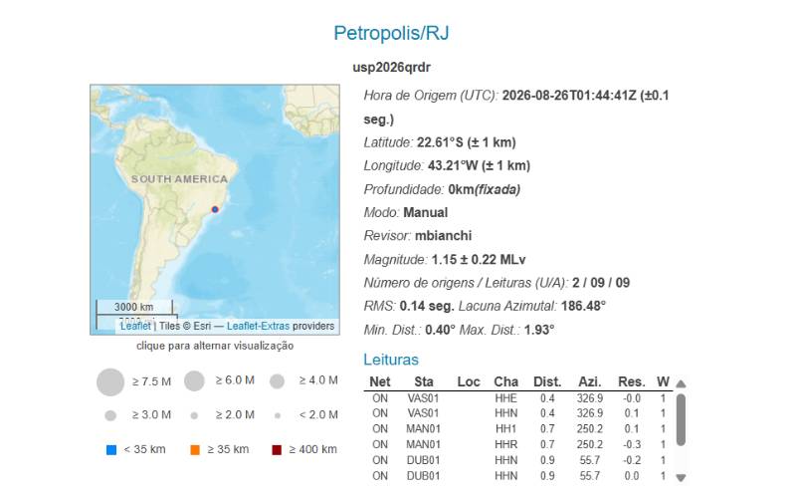Open the Leaflet attribution link
This screenshot has width=796, height=498.
click(135, 326)
